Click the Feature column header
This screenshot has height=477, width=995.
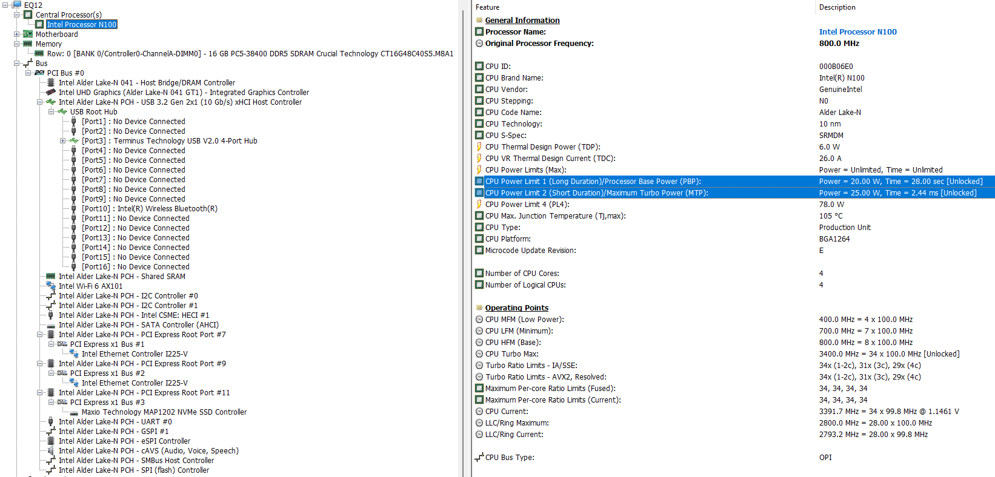coord(488,7)
